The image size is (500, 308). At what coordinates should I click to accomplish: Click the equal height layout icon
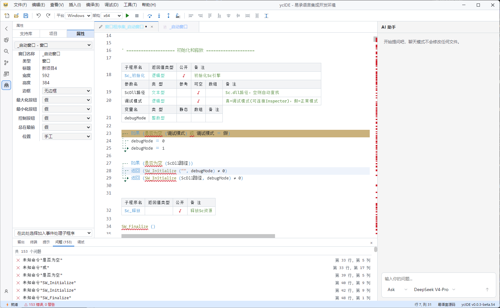coord(257,16)
